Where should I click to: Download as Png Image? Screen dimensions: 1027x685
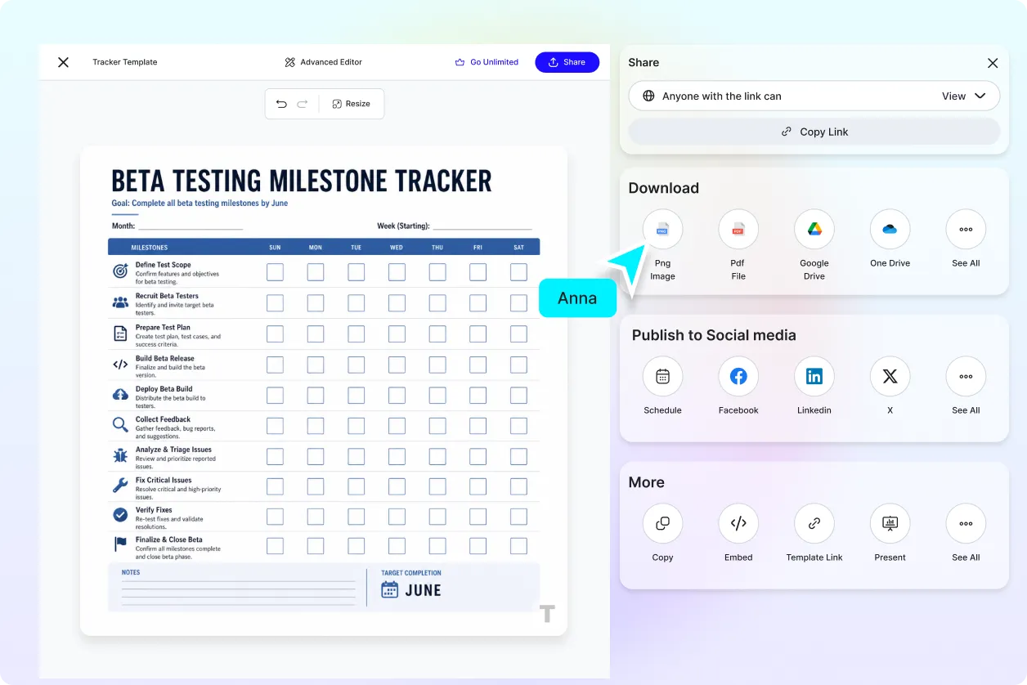pyautogui.click(x=662, y=230)
